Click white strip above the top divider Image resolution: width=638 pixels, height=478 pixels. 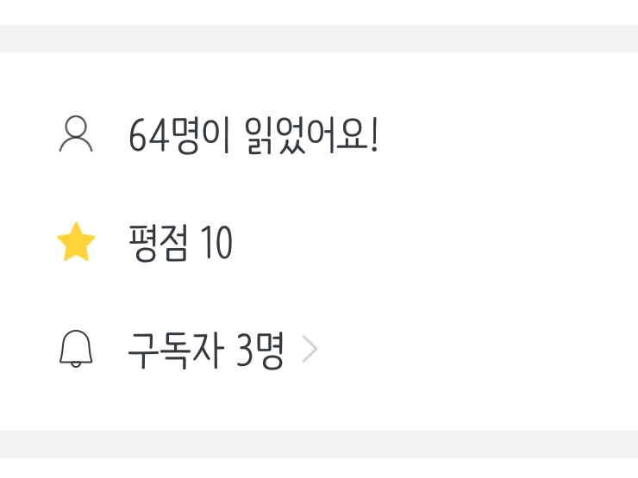319,11
